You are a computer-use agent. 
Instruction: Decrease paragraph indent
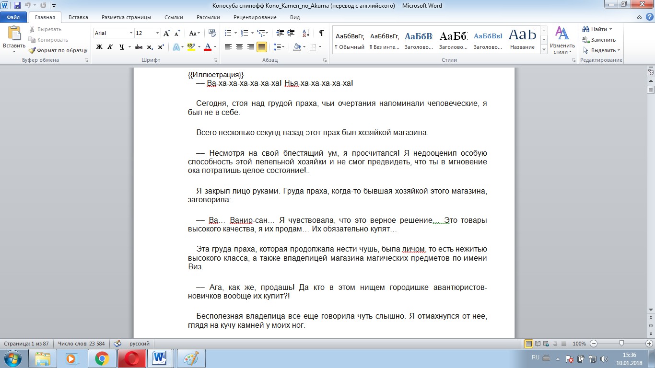[280, 33]
